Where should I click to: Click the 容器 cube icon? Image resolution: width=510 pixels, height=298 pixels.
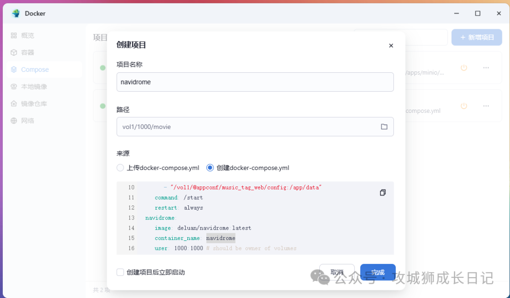click(x=14, y=52)
